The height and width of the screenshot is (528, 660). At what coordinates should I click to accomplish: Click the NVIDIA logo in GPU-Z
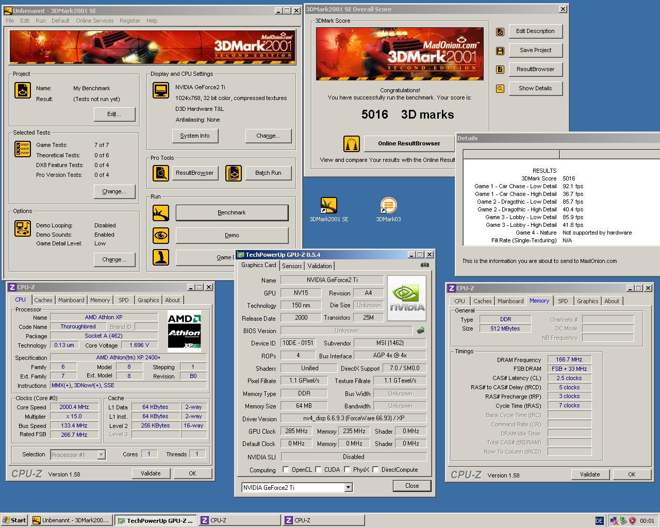click(407, 298)
